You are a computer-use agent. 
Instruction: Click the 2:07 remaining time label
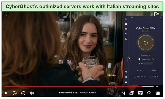tap(158, 87)
